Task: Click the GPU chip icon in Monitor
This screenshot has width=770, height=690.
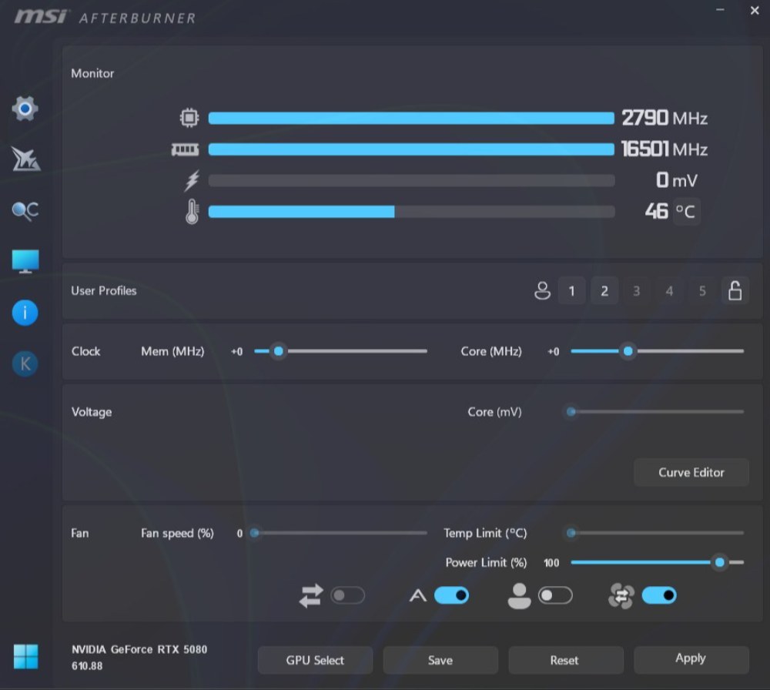Action: click(189, 118)
